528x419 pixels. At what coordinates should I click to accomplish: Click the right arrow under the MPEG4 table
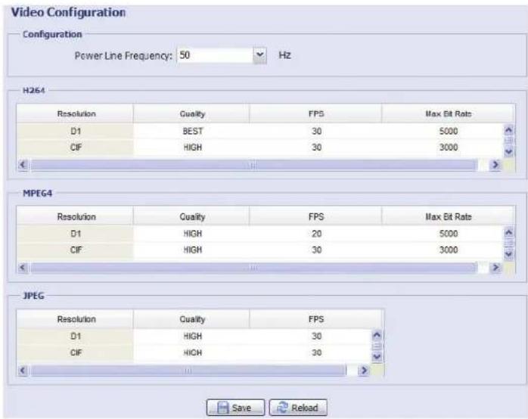tap(495, 268)
